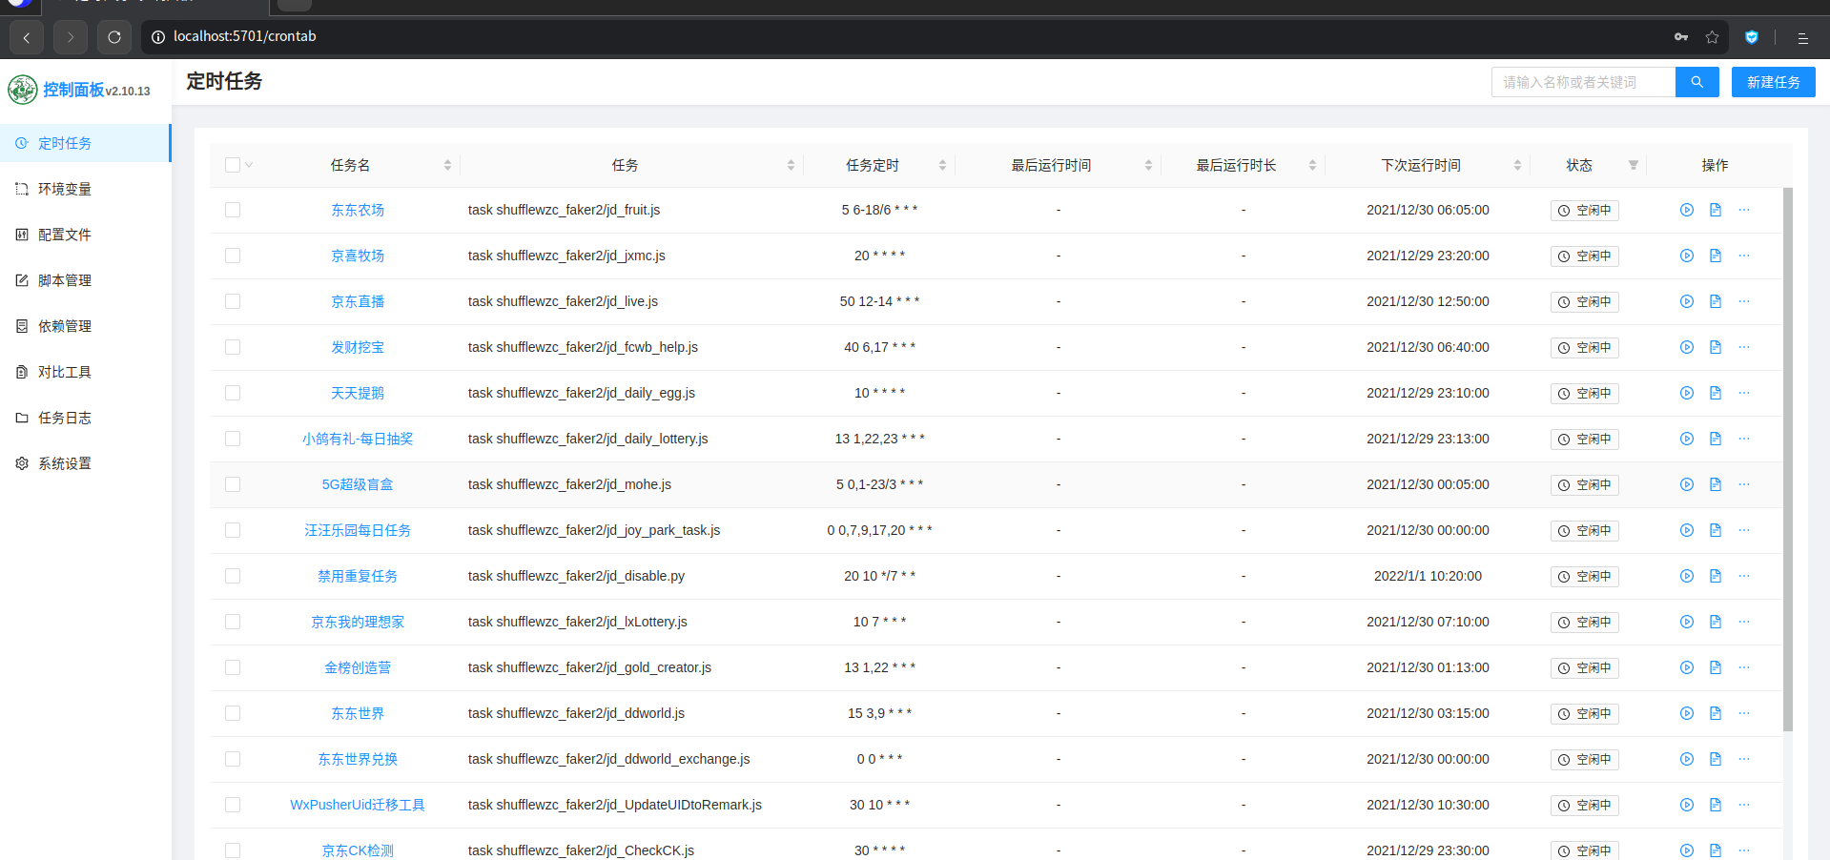Open the 状态 filter funnel
1830x860 pixels.
(1634, 165)
